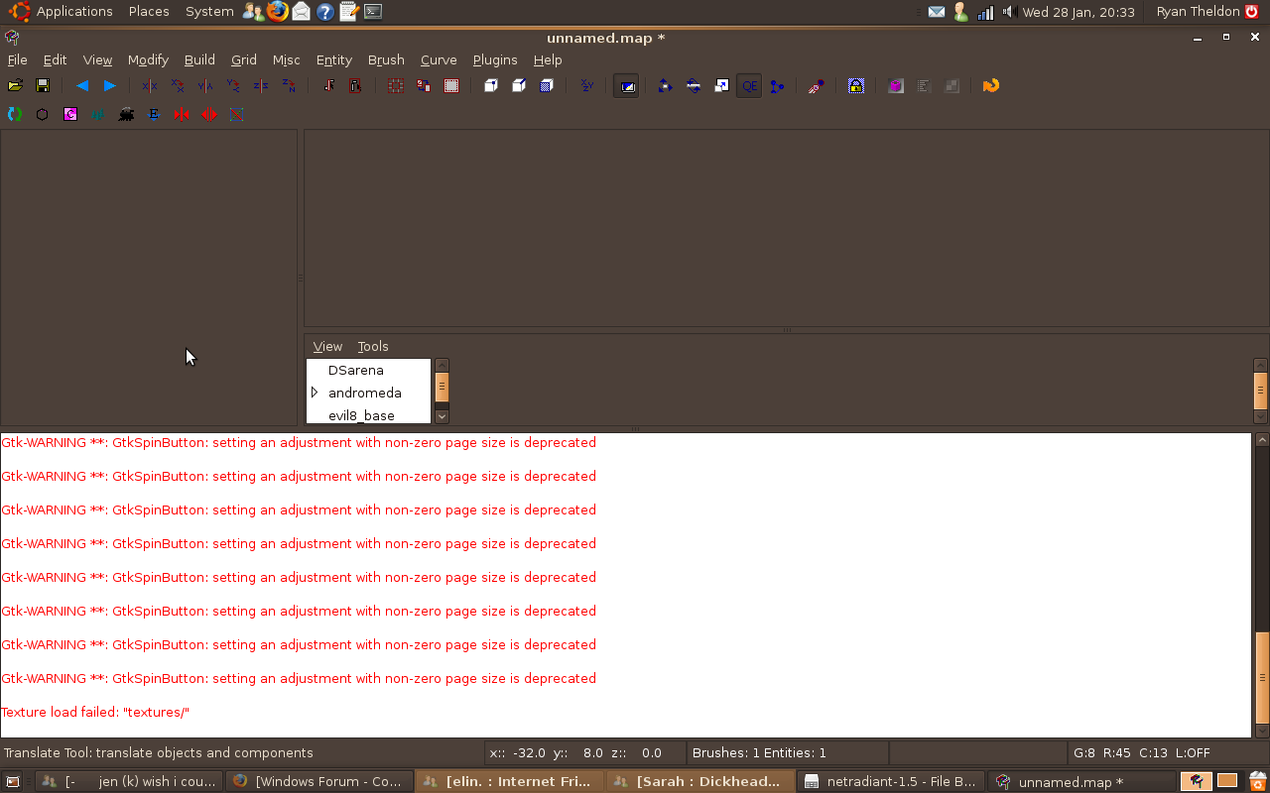Image resolution: width=1270 pixels, height=793 pixels.
Task: Refresh models with the orange arrow icon
Action: (x=991, y=86)
